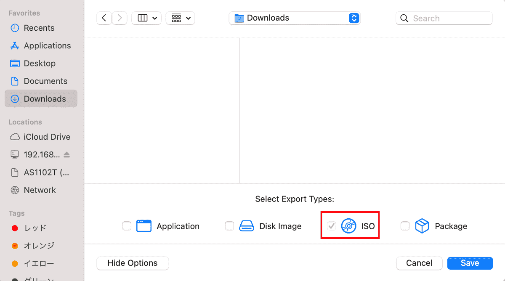
Task: Click the Documents page icon
Action: click(15, 81)
